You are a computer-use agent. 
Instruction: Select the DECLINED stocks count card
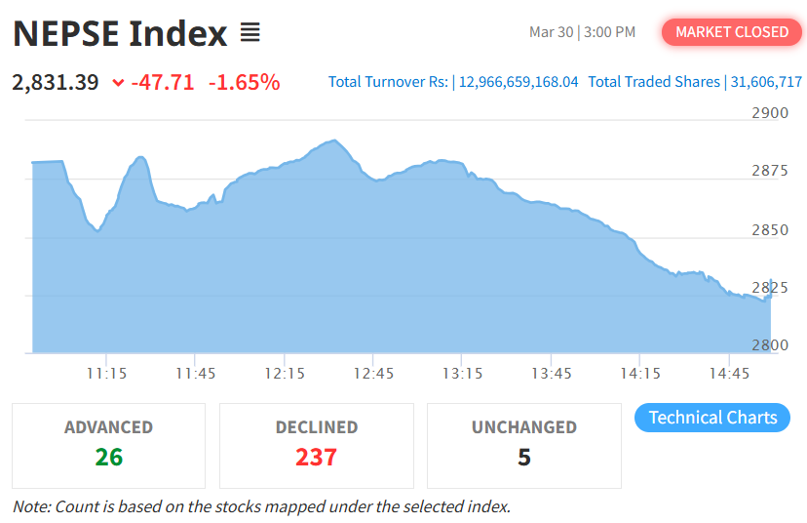coord(316,445)
